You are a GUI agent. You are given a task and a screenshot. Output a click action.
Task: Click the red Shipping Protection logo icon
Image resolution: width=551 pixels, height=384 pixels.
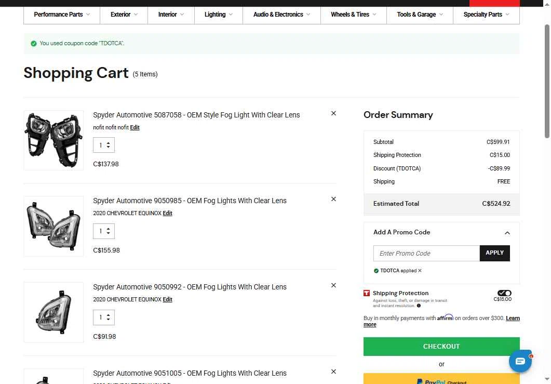(x=367, y=293)
